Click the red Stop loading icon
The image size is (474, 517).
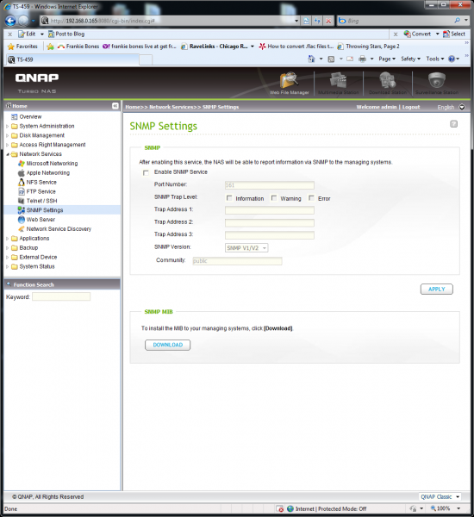pos(328,21)
